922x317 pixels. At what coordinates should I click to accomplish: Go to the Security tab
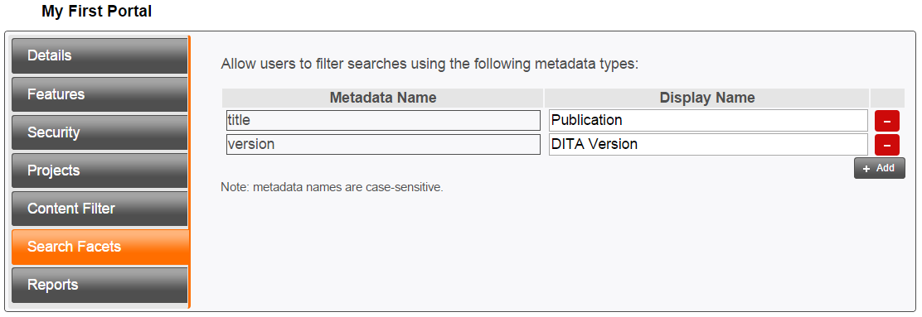pyautogui.click(x=99, y=132)
